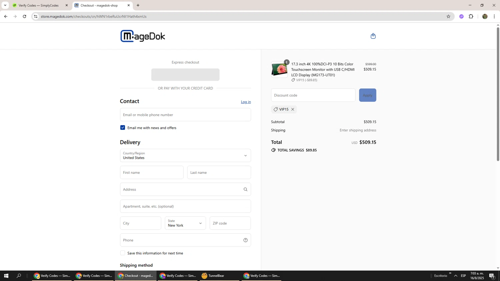Close the Checkout - magedok-shop tab
This screenshot has width=500, height=281.
129,5
